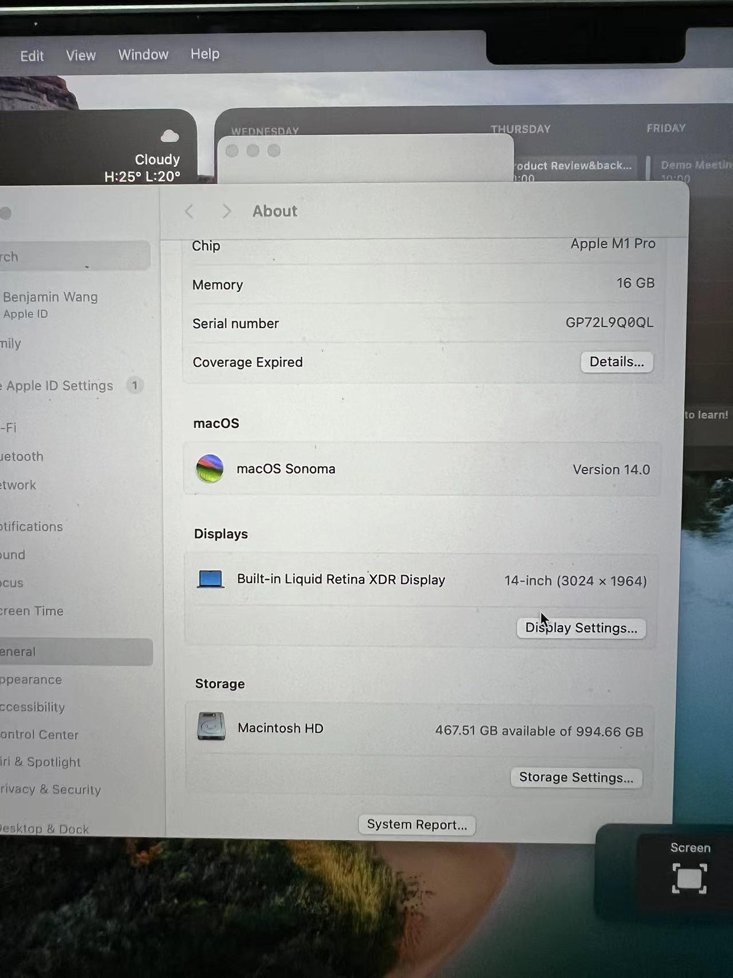733x978 pixels.
Task: Open the Edit menu
Action: (32, 56)
